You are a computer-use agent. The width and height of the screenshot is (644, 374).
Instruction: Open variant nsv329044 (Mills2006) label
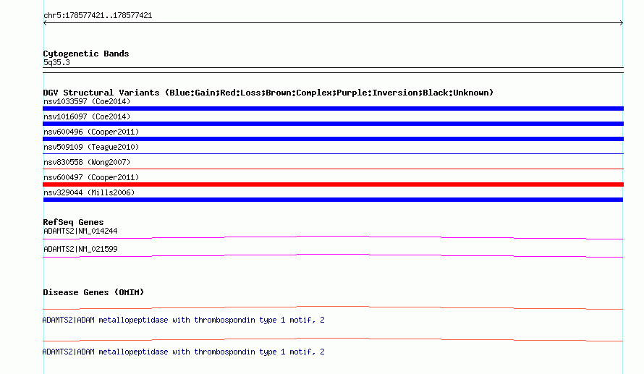point(89,192)
